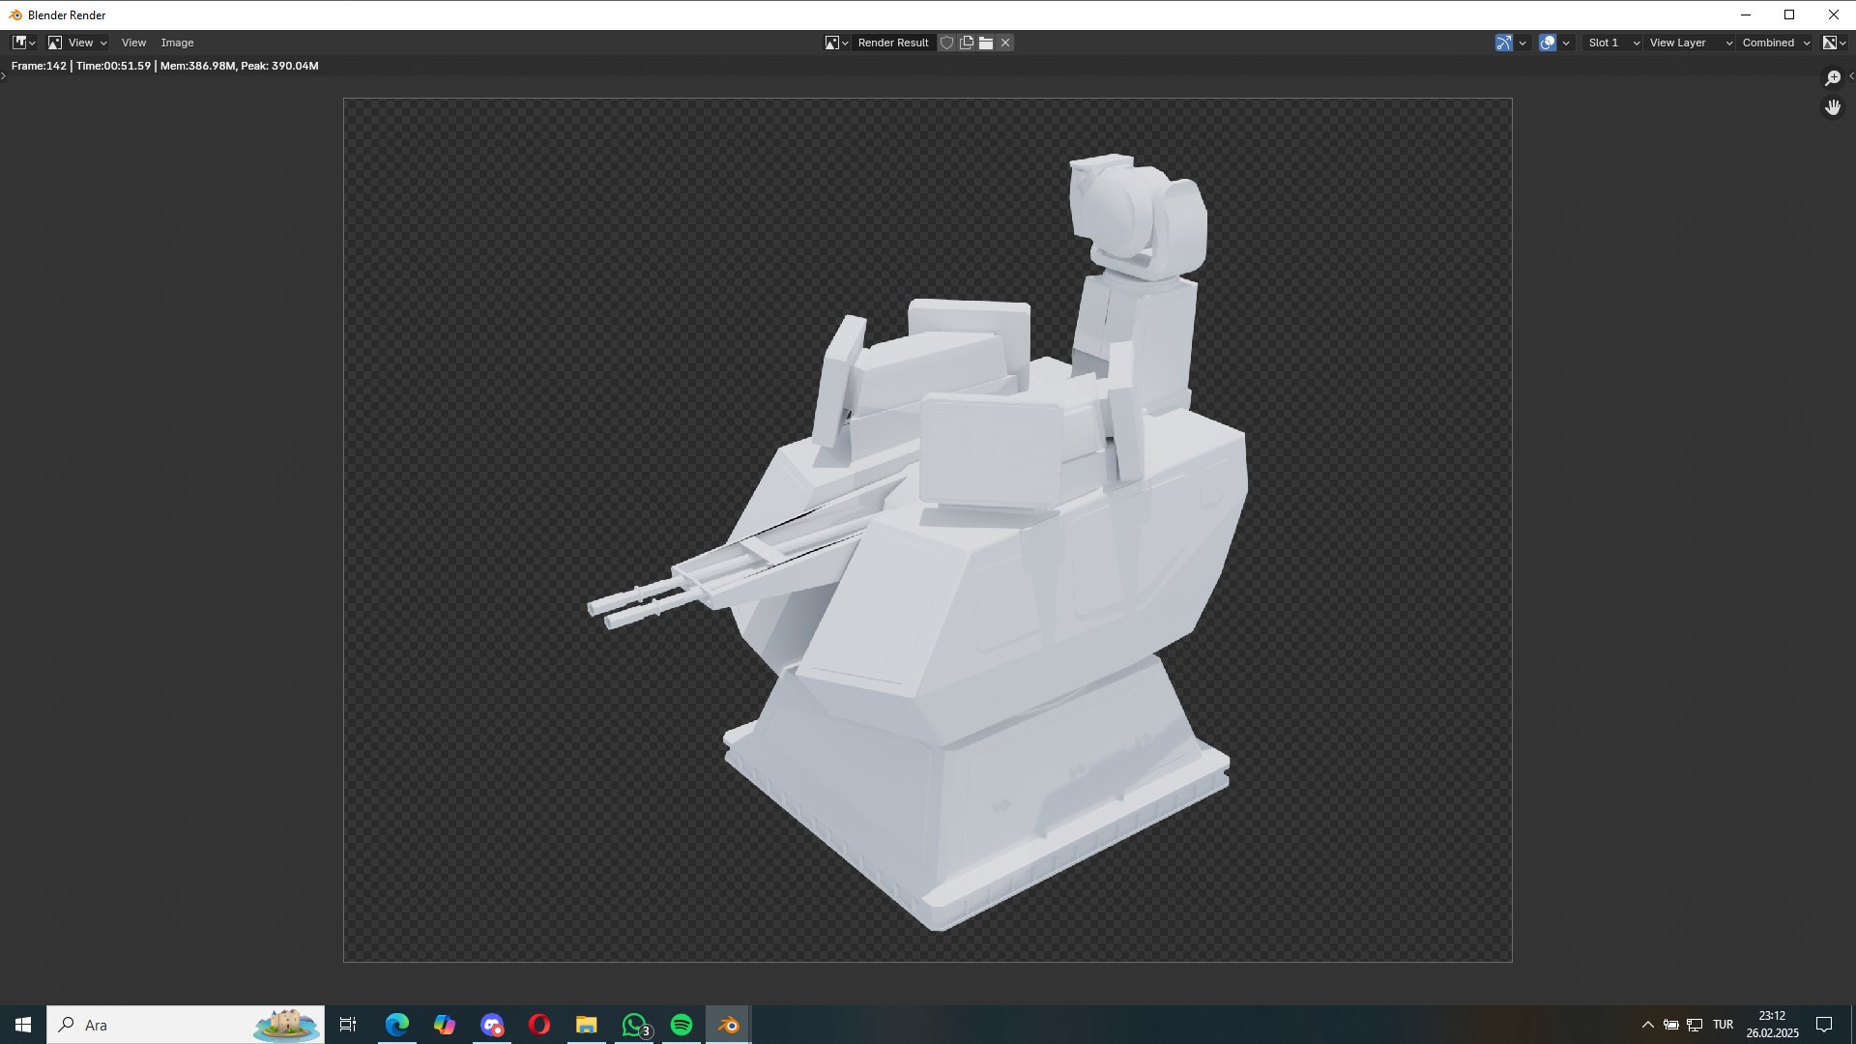Open the Image menu
Image resolution: width=1856 pixels, height=1044 pixels.
click(177, 43)
